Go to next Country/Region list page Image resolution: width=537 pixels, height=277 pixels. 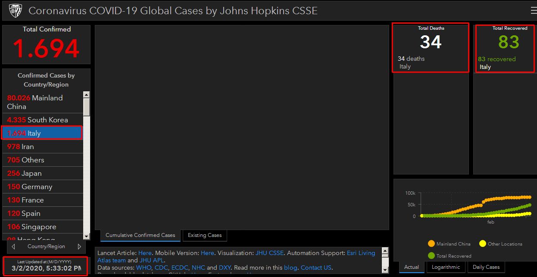coord(79,247)
